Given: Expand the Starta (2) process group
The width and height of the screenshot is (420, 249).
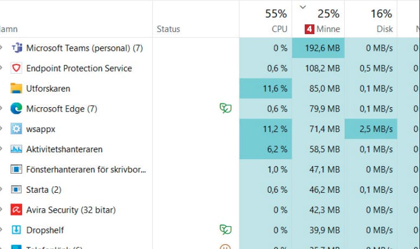Looking at the screenshot, I should coord(1,189).
